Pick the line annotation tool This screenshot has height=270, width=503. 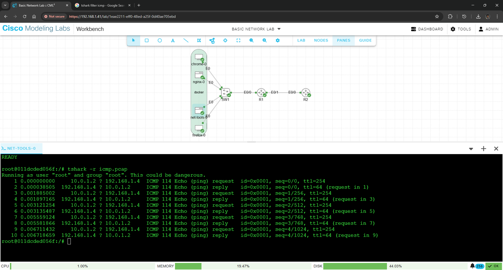click(186, 41)
